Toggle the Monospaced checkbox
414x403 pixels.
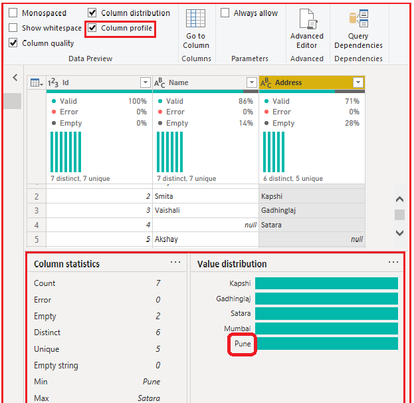(13, 13)
